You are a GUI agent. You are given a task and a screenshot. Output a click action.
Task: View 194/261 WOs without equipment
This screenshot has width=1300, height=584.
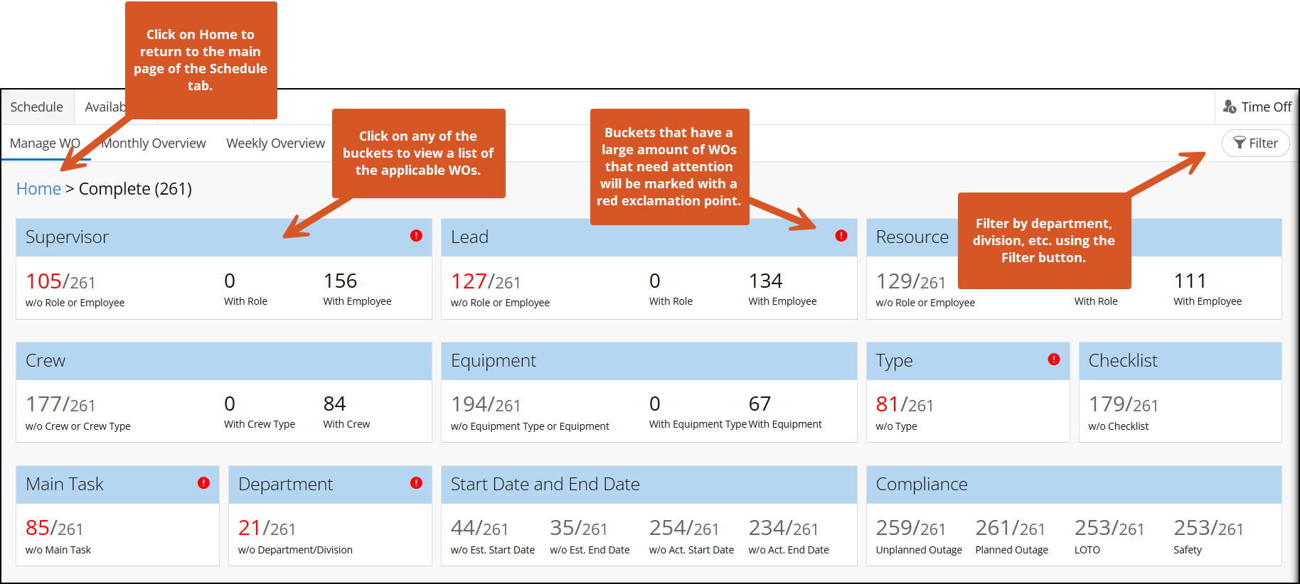point(486,404)
